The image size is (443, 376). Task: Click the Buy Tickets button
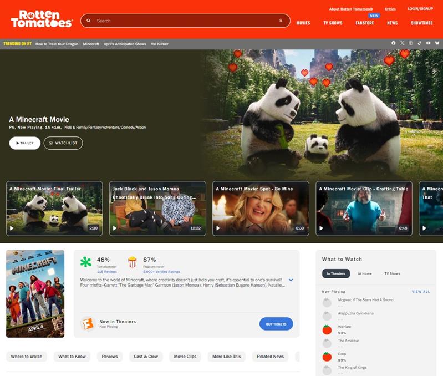(276, 324)
